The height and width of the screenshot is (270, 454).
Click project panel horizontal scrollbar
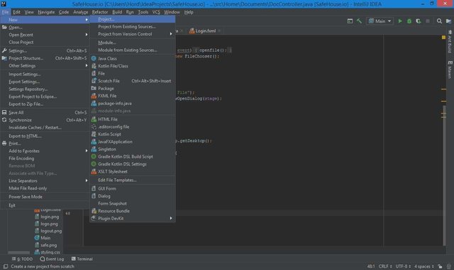(x=19, y=252)
